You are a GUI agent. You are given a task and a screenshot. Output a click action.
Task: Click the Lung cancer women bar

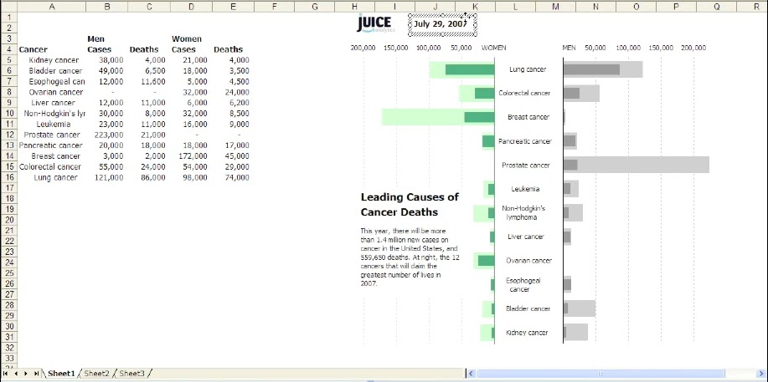[x=461, y=69]
